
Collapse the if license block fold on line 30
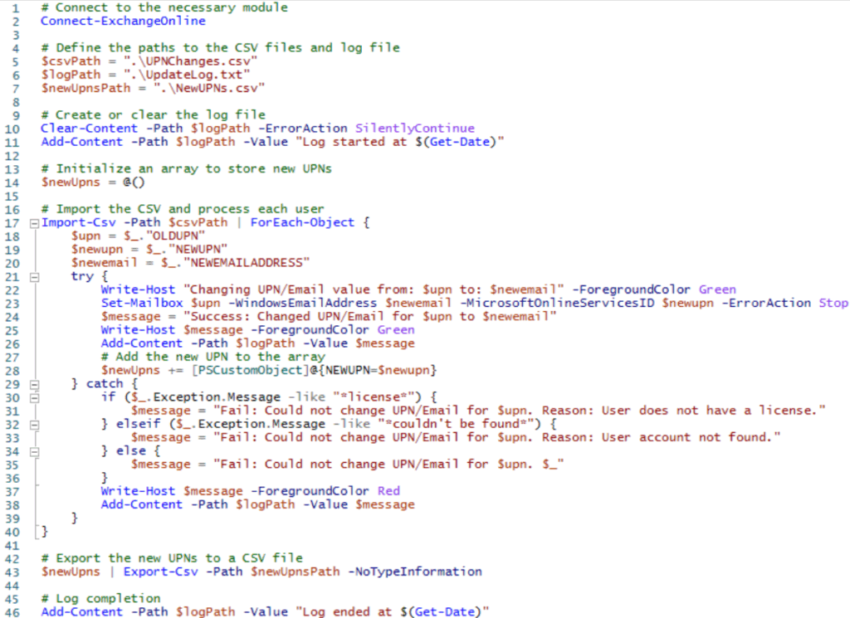34,398
